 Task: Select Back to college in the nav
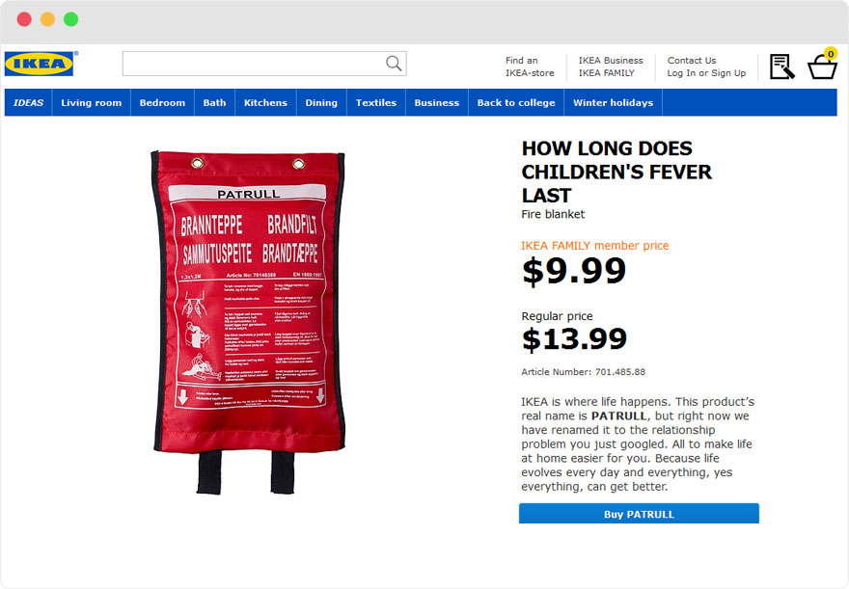516,102
